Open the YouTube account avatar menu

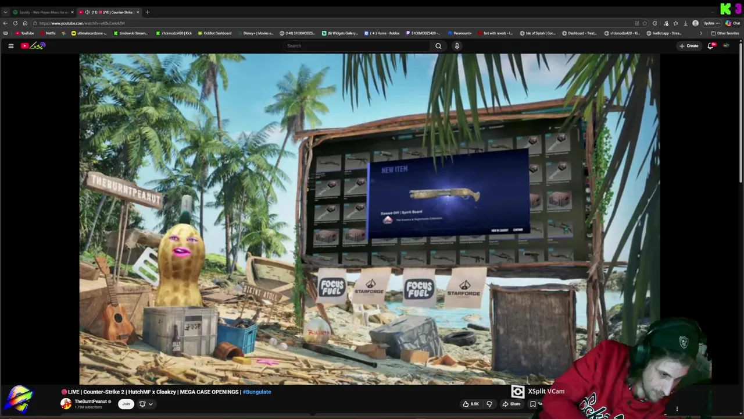pos(726,46)
